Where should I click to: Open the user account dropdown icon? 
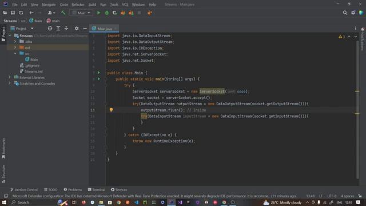pos(51,13)
